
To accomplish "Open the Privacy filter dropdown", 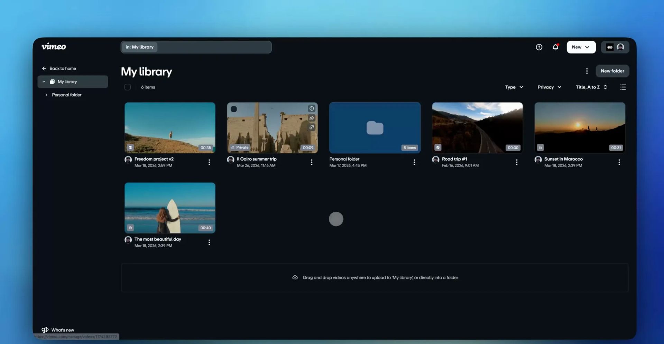I will coord(549,87).
